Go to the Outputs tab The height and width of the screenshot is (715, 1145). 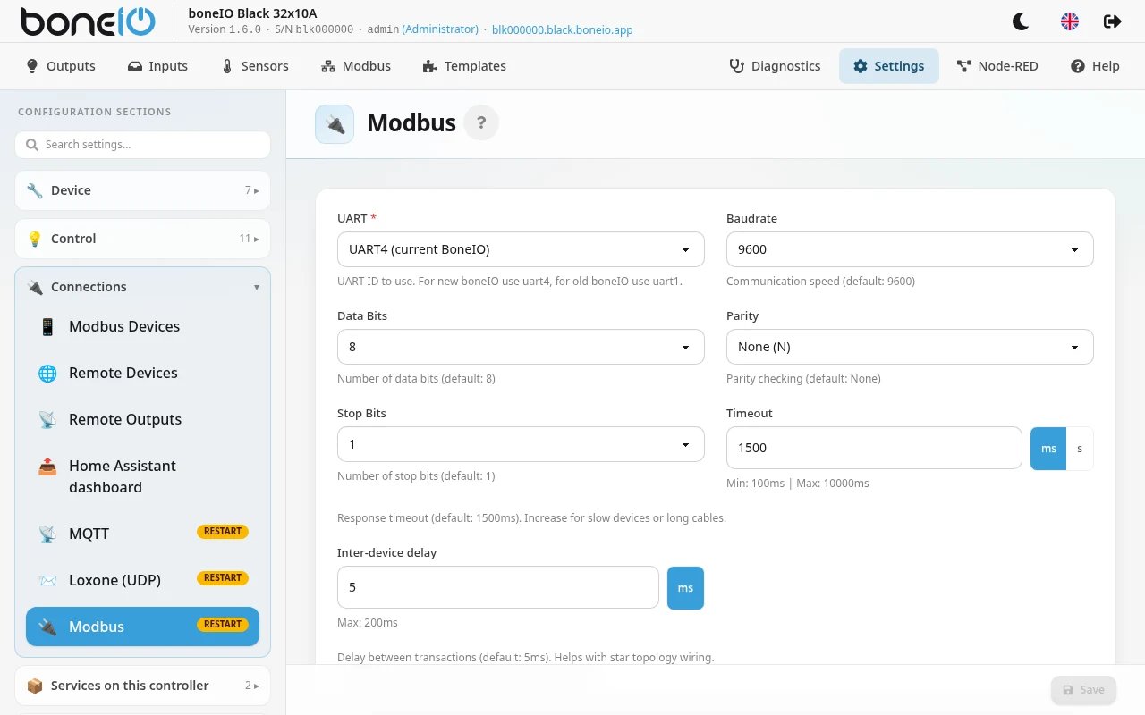point(61,66)
